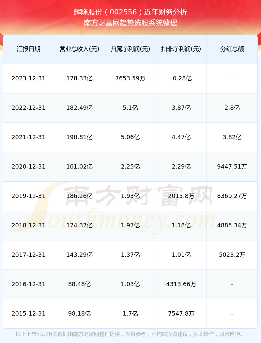Click the title 辉隆股份（002556）近年财务分析
The width and height of the screenshot is (261, 343).
(x=130, y=12)
